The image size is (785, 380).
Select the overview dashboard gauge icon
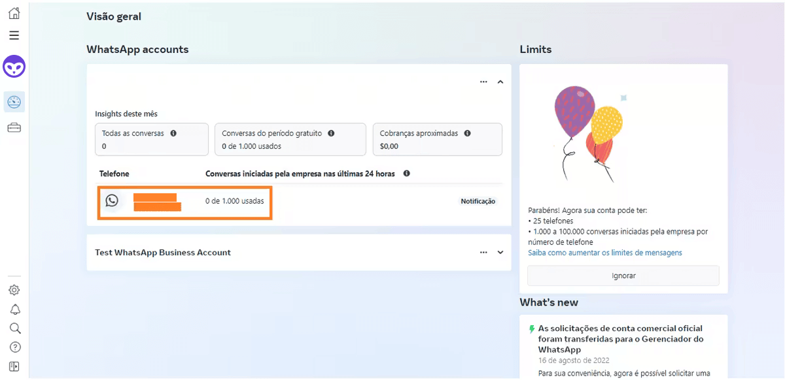(14, 102)
